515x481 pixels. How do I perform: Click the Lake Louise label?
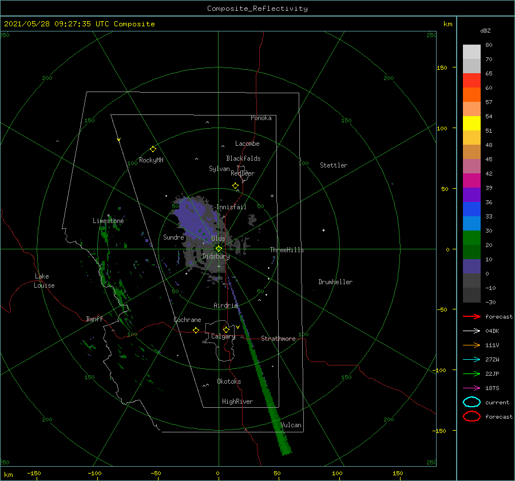[44, 281]
